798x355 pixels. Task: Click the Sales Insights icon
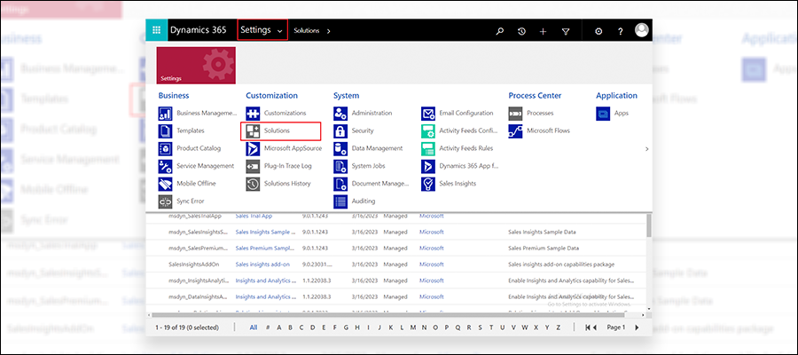[428, 184]
